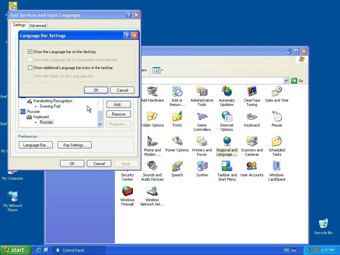This screenshot has height=255, width=340.
Task: Open Folder Options icon
Action: 152,119
